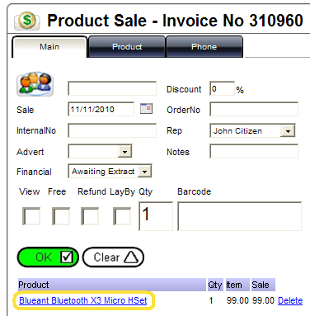This screenshot has height=316, width=310.
Task: Click the Product column header
Action: coord(112,285)
